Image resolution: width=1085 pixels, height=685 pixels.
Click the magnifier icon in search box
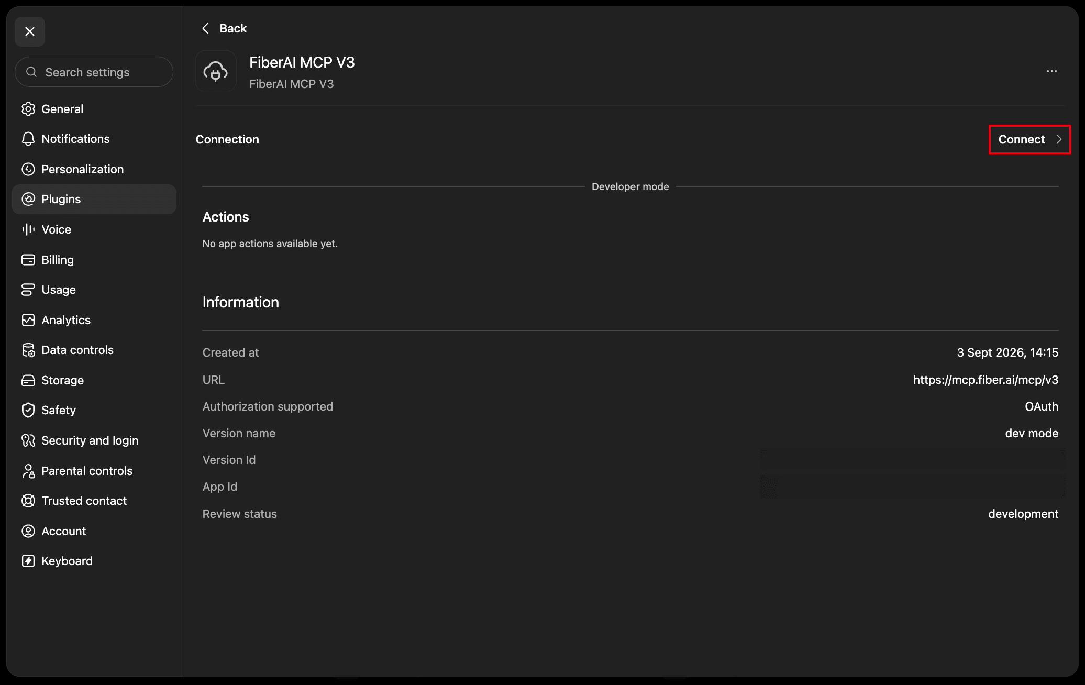coord(31,72)
